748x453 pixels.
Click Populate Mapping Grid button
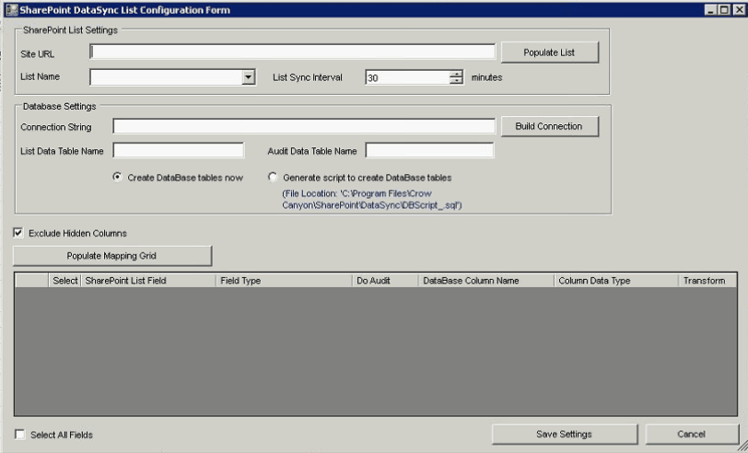click(112, 256)
